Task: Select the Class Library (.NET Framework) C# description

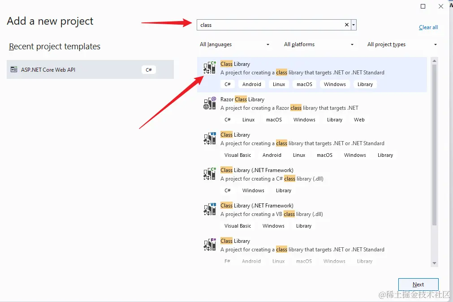Action: coord(272,179)
